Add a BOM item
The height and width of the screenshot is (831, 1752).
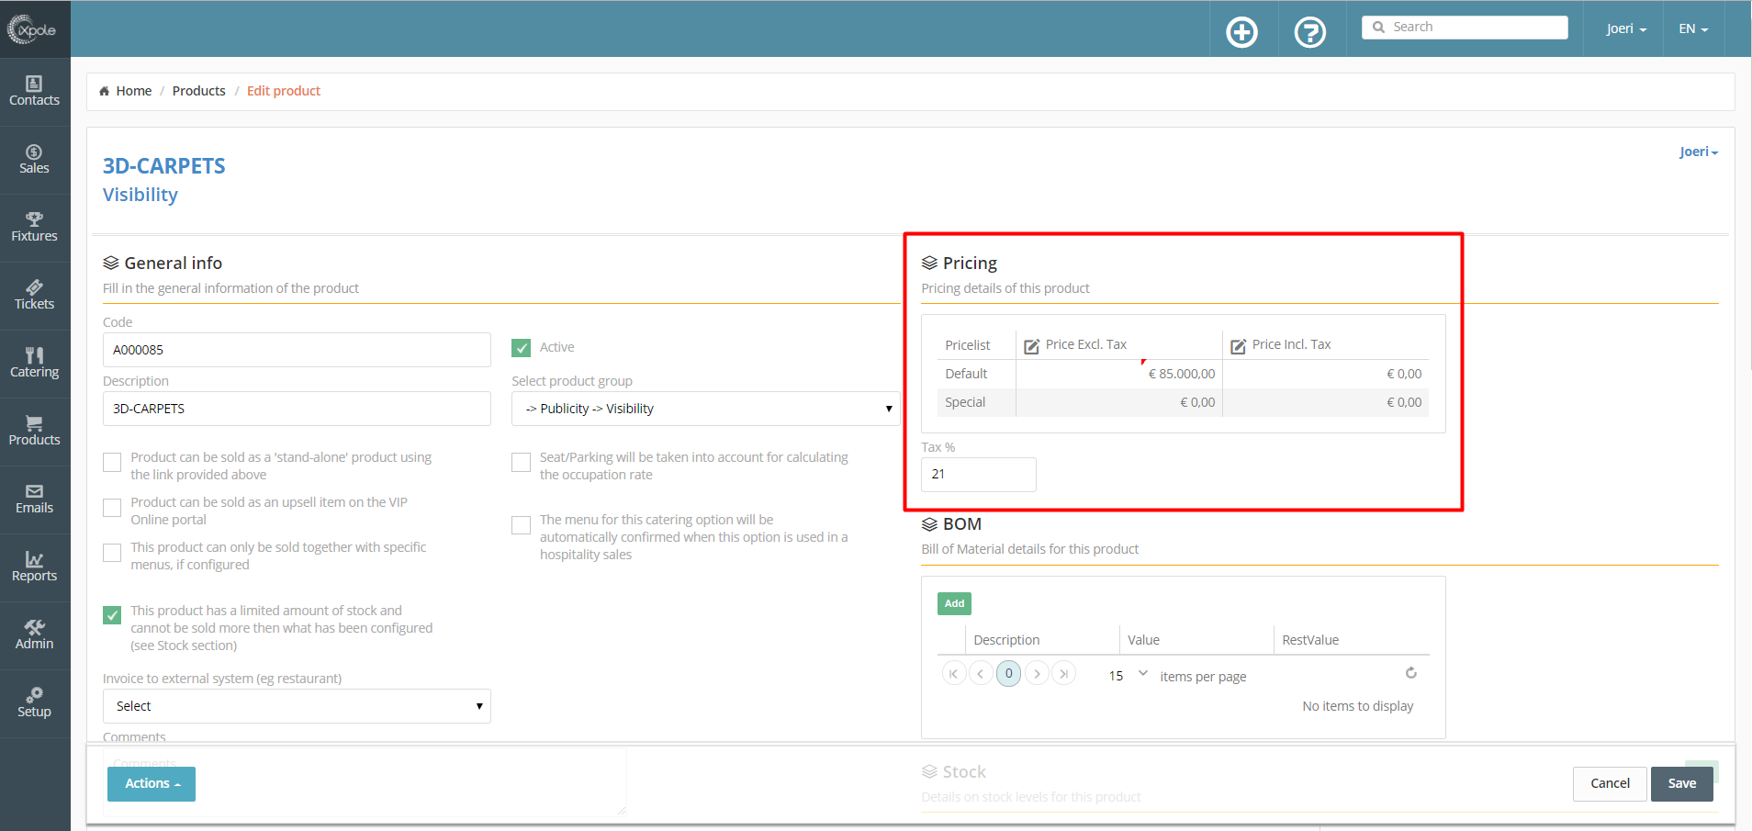pos(954,603)
